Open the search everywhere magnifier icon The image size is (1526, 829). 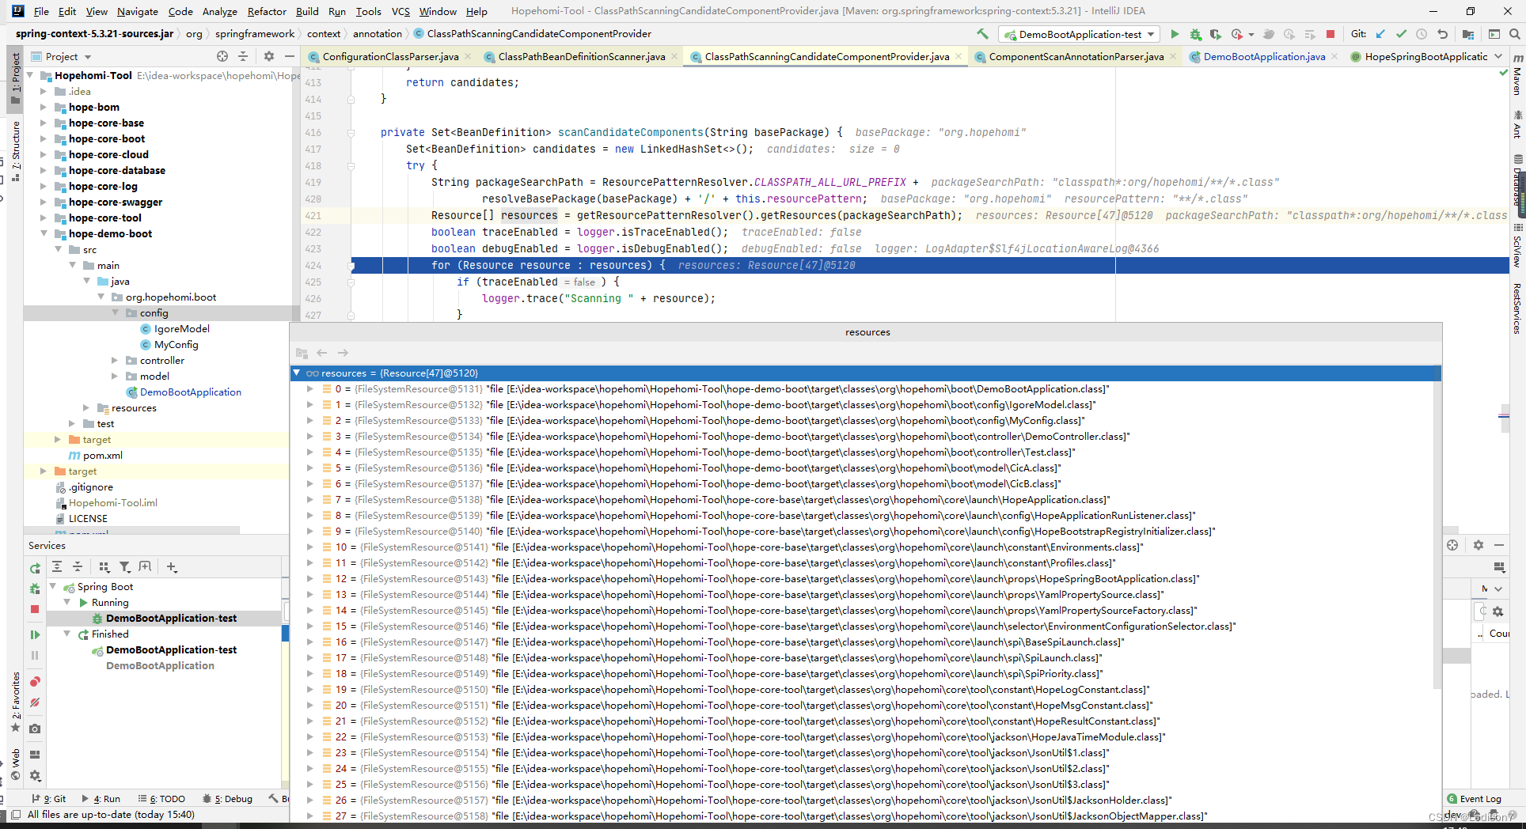[x=1514, y=34]
